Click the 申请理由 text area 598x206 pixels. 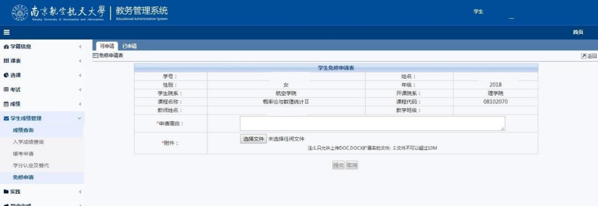click(372, 124)
